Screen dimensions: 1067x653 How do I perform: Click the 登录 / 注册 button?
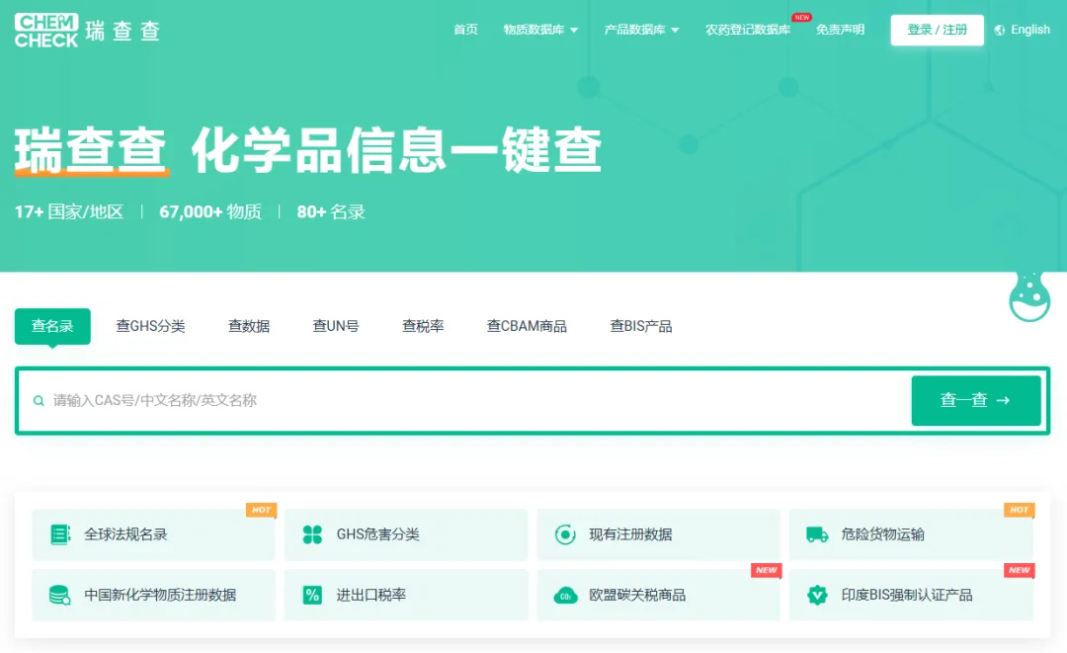[x=937, y=30]
